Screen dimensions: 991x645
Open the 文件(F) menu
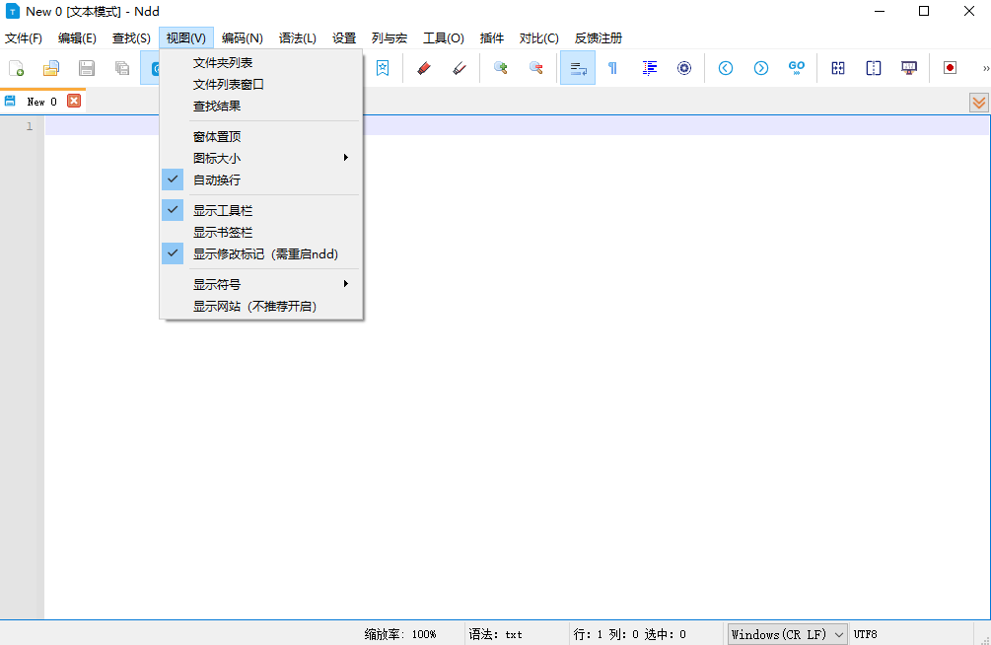click(x=24, y=37)
